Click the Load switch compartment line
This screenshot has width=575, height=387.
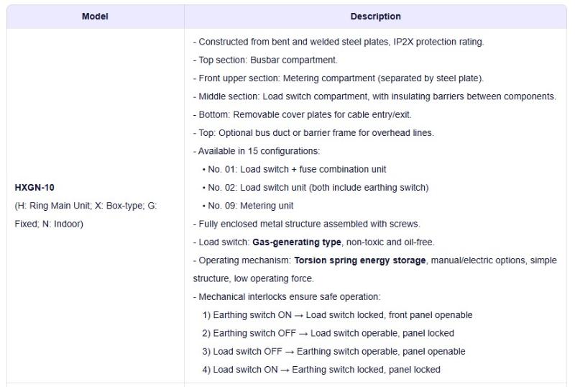pos(374,96)
